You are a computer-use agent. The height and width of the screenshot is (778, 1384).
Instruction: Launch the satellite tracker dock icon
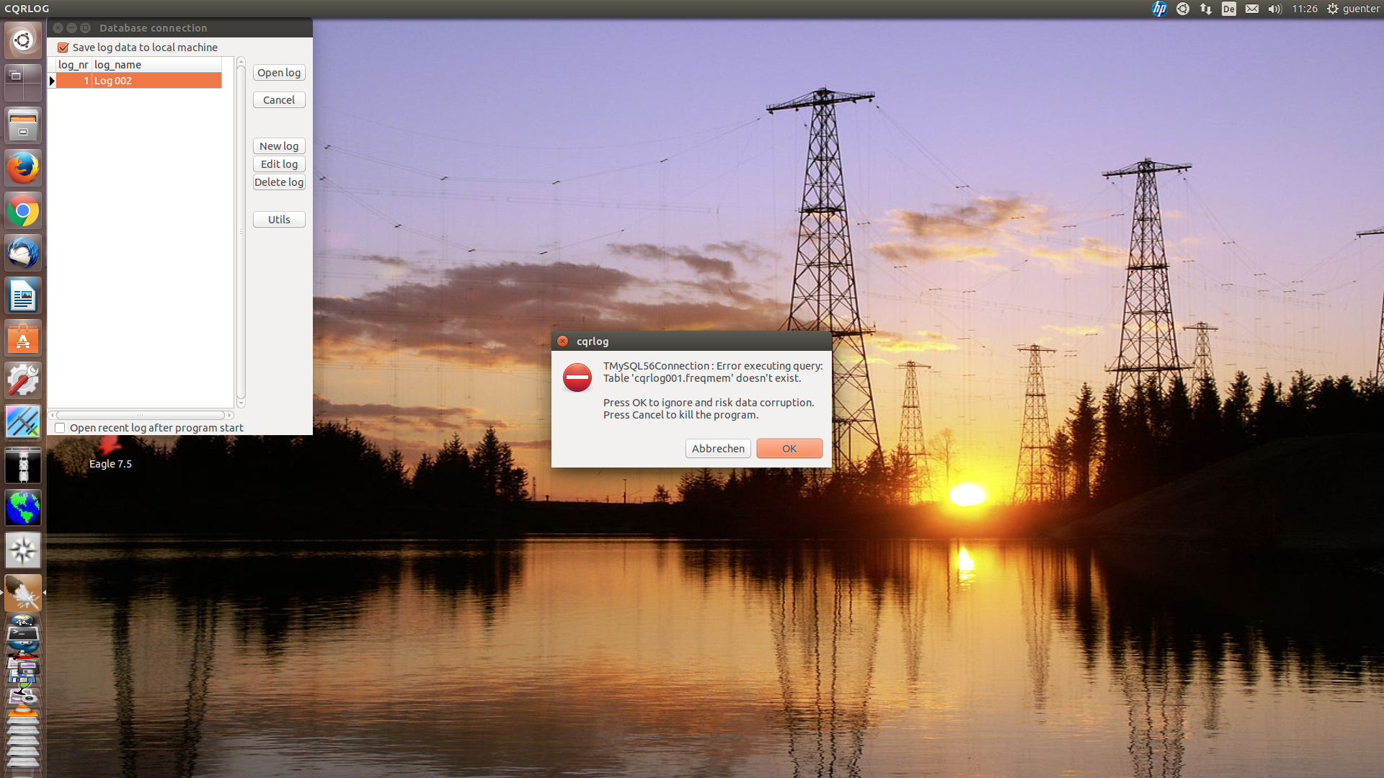[x=23, y=466]
